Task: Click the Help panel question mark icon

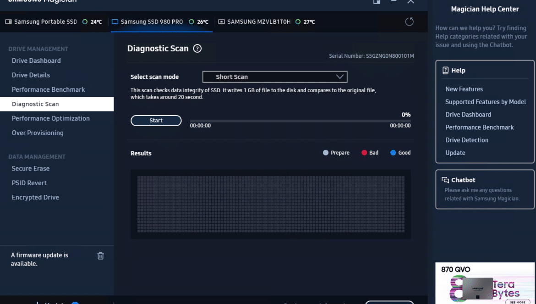Action: pyautogui.click(x=445, y=71)
